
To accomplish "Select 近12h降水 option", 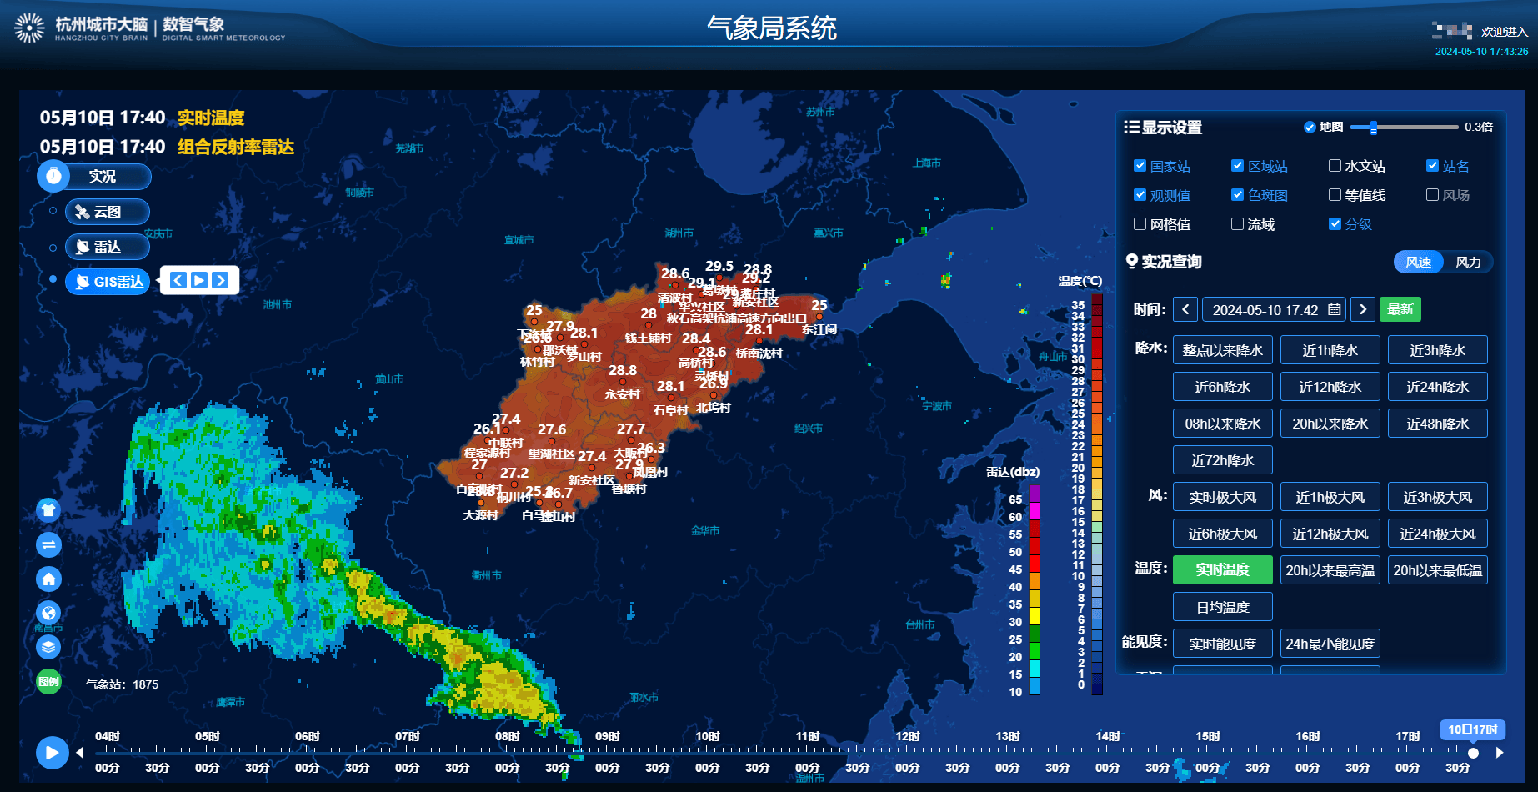I will pyautogui.click(x=1330, y=387).
